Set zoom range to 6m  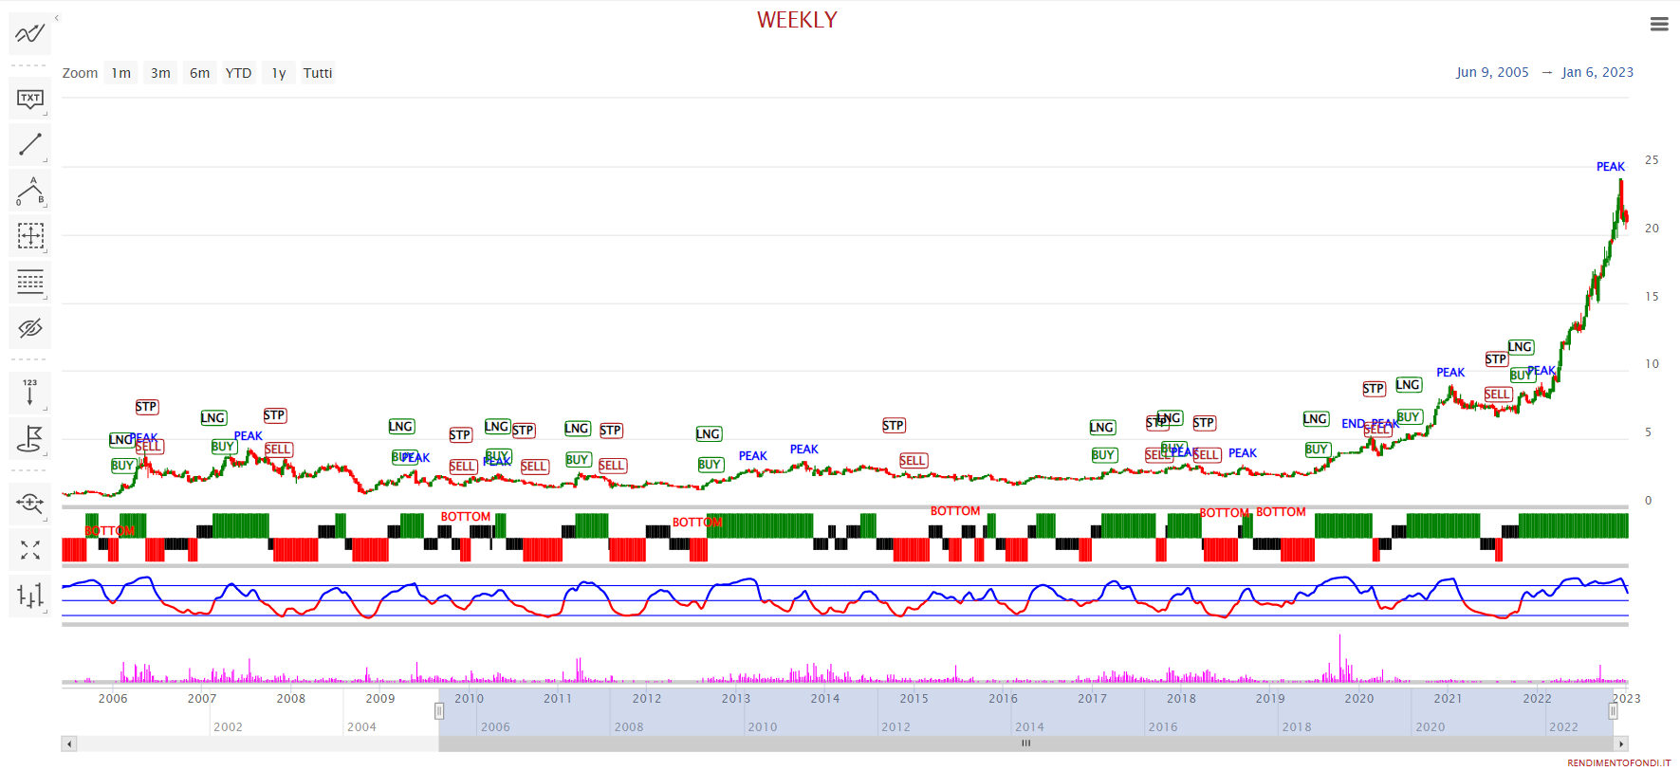tap(199, 73)
